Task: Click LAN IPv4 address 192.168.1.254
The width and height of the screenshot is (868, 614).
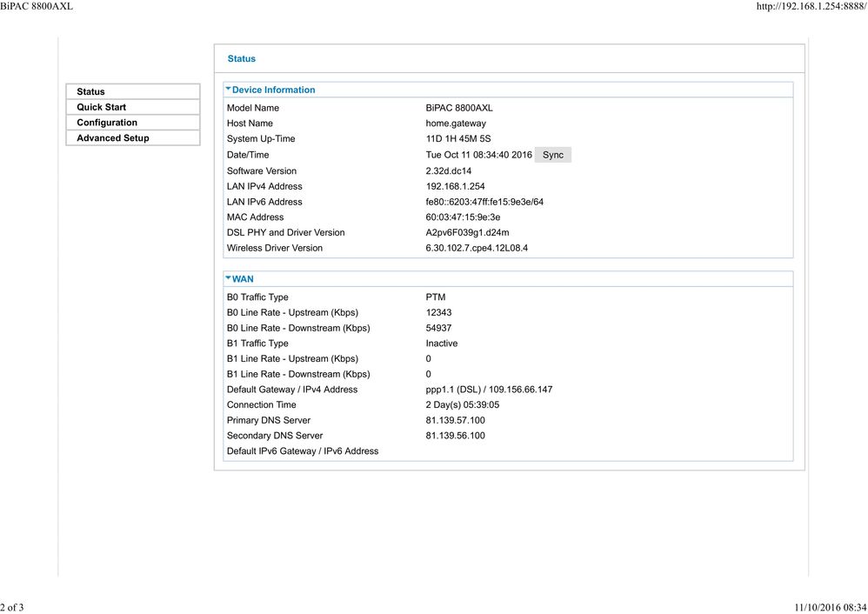Action: point(455,187)
